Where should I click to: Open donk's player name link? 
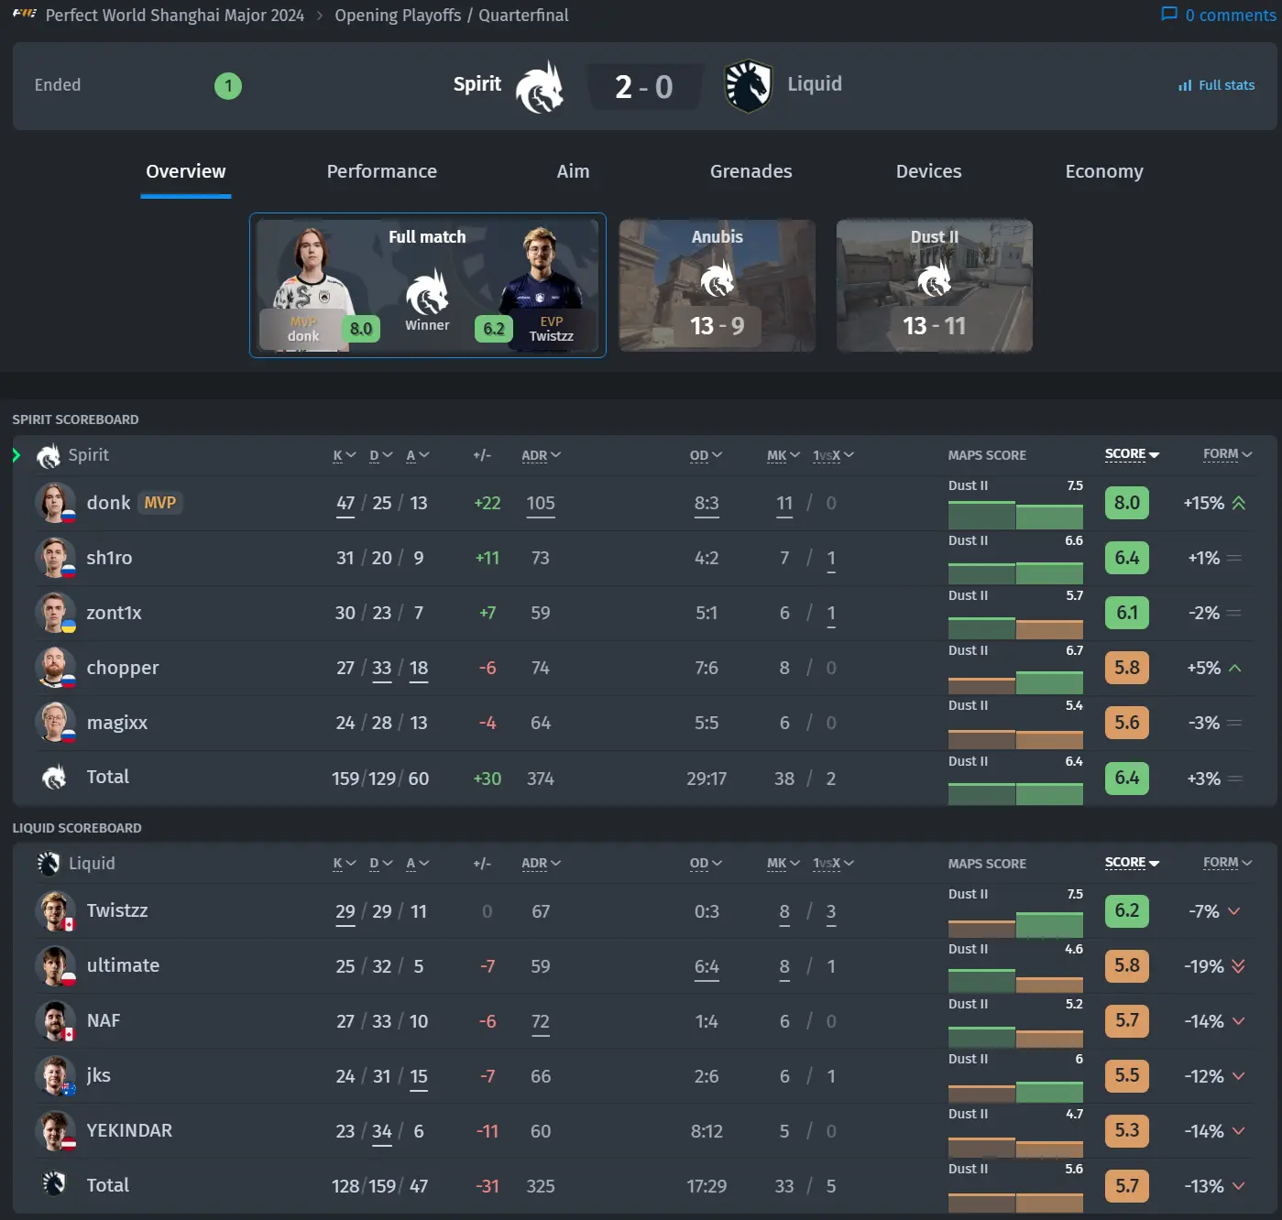(109, 503)
